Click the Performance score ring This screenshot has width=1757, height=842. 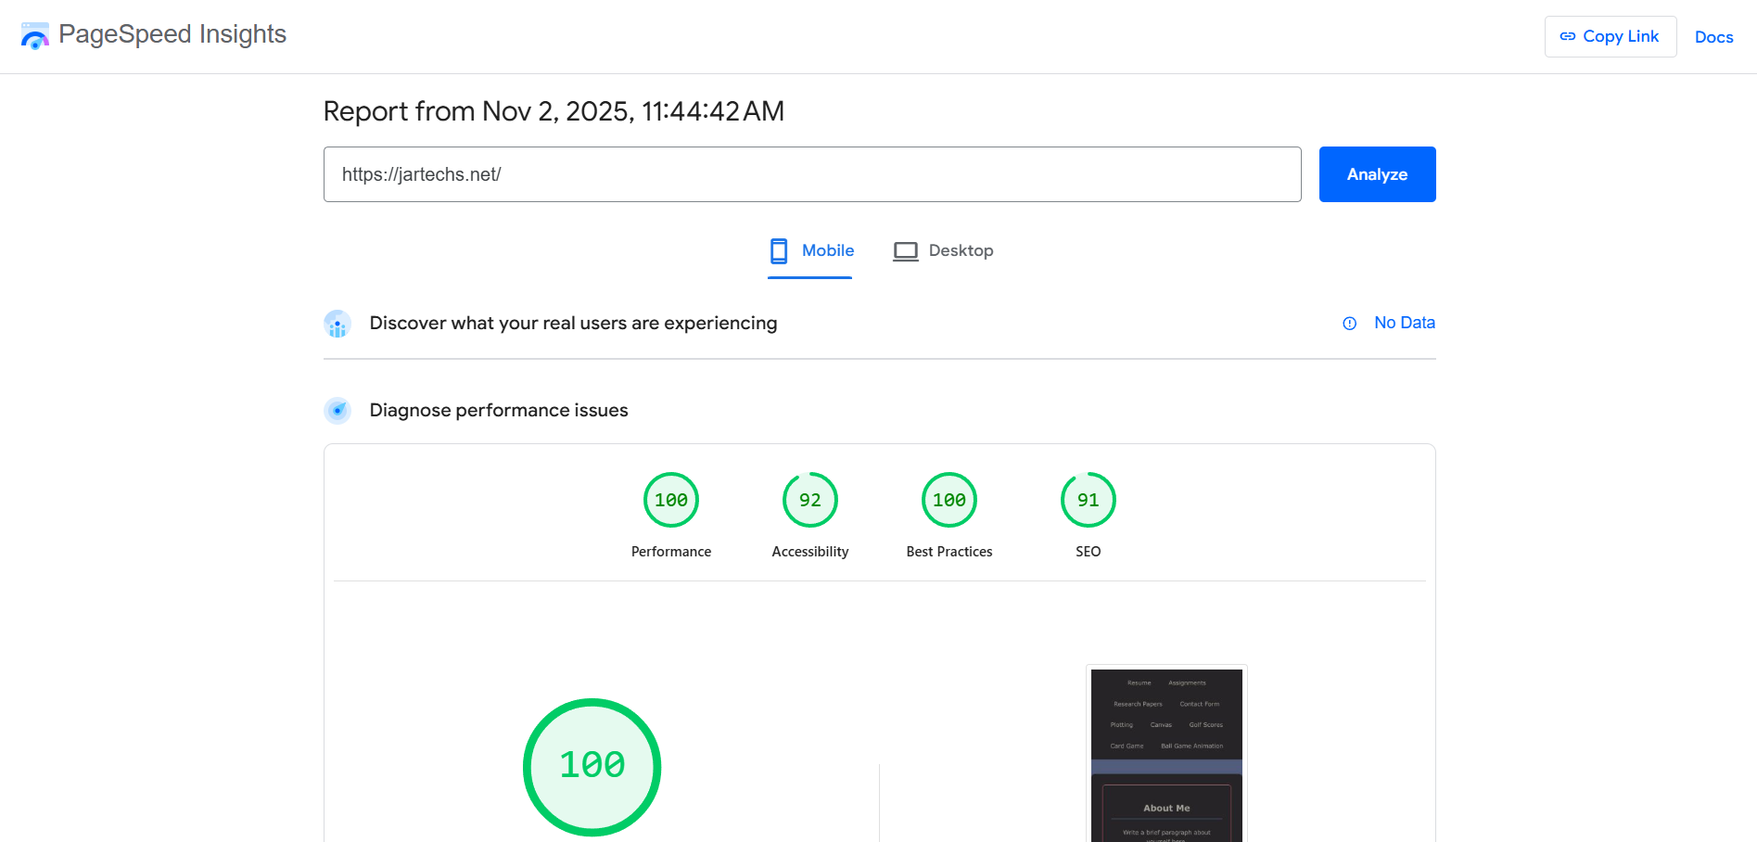(x=670, y=499)
